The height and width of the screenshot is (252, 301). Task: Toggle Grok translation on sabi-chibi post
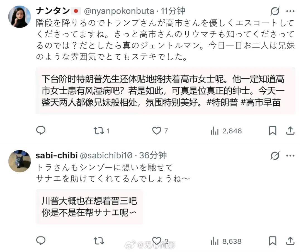pyautogui.click(x=275, y=156)
